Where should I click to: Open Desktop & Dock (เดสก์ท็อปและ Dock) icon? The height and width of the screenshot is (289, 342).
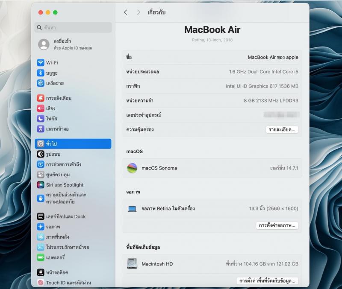coord(41,216)
